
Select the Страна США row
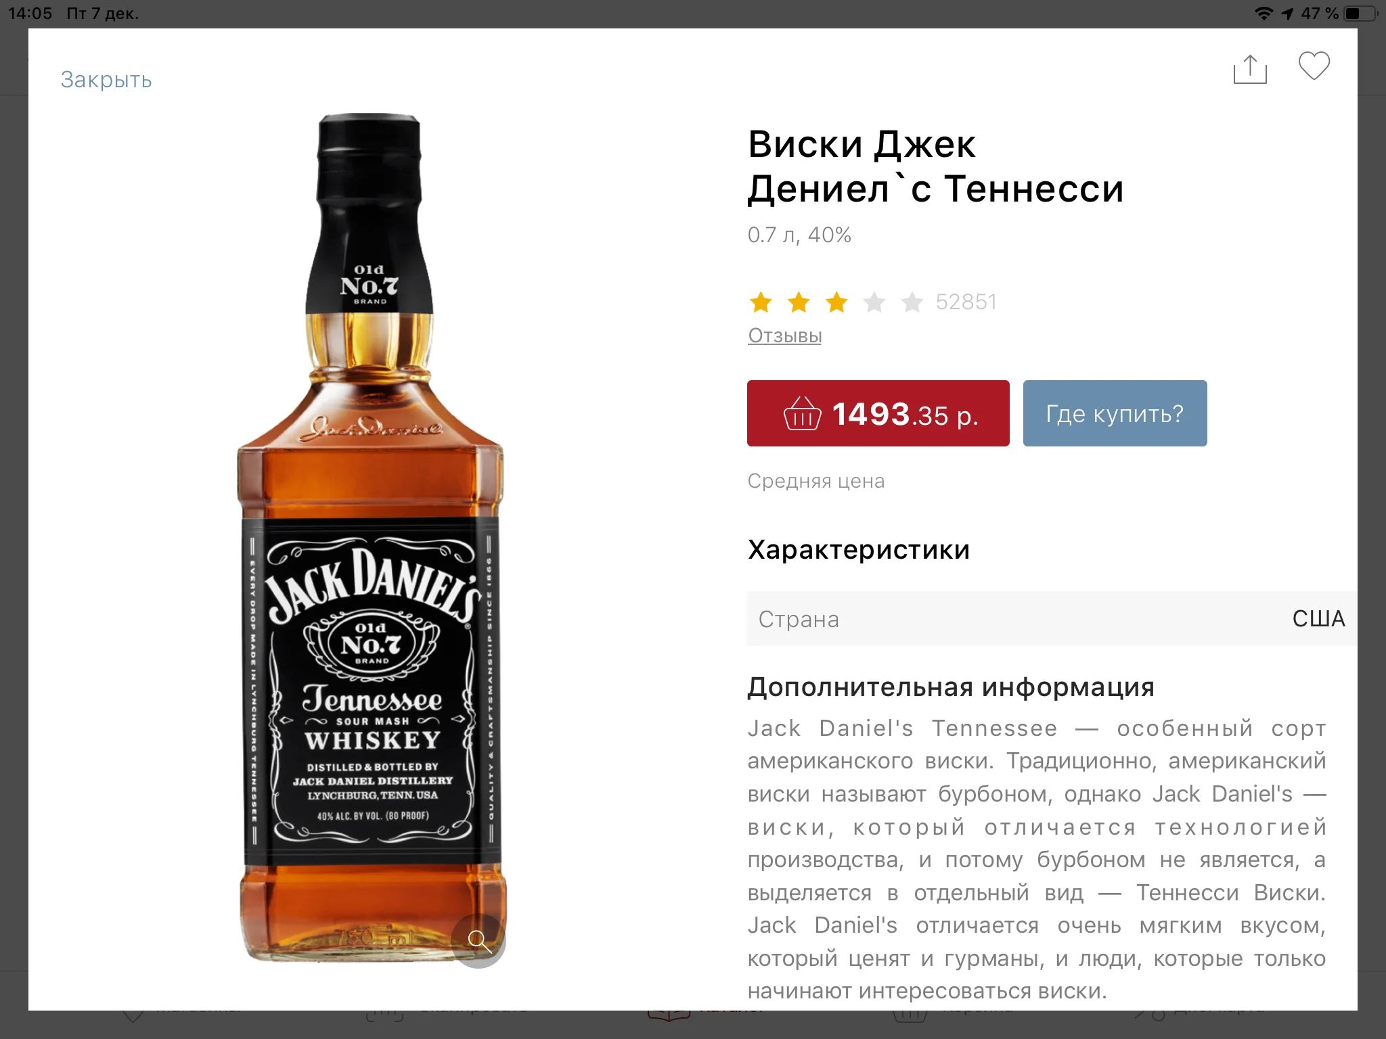(1052, 619)
